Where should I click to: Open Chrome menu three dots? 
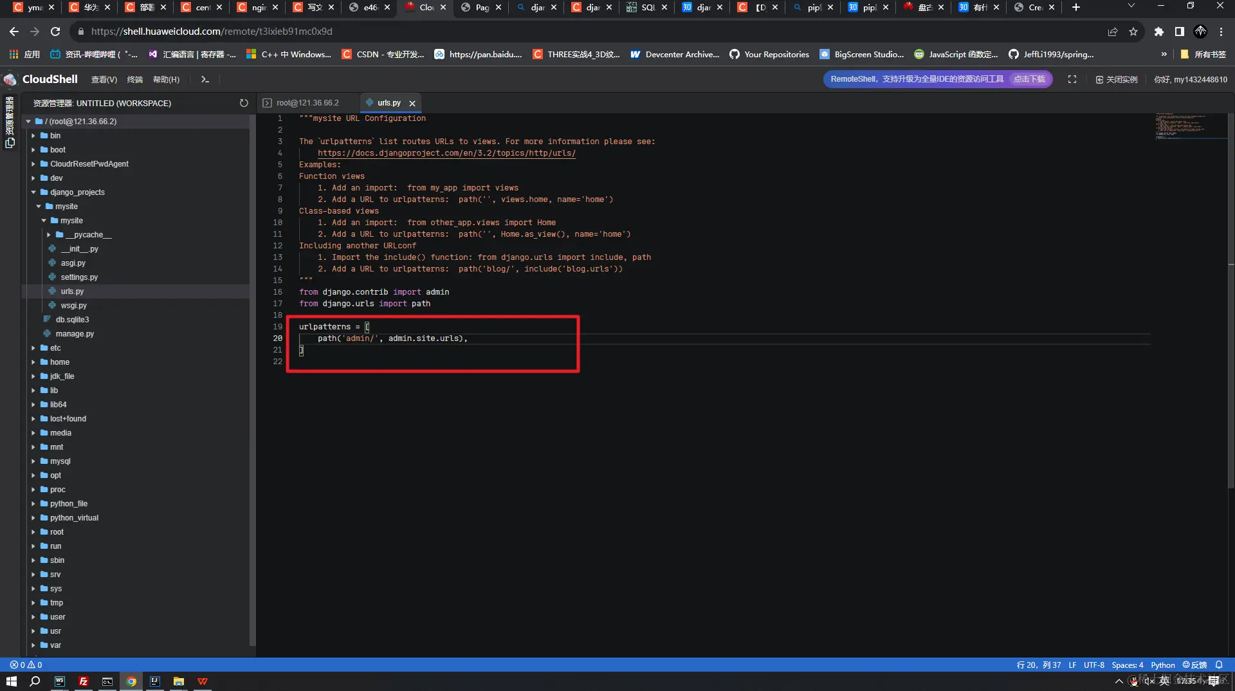[1221, 32]
